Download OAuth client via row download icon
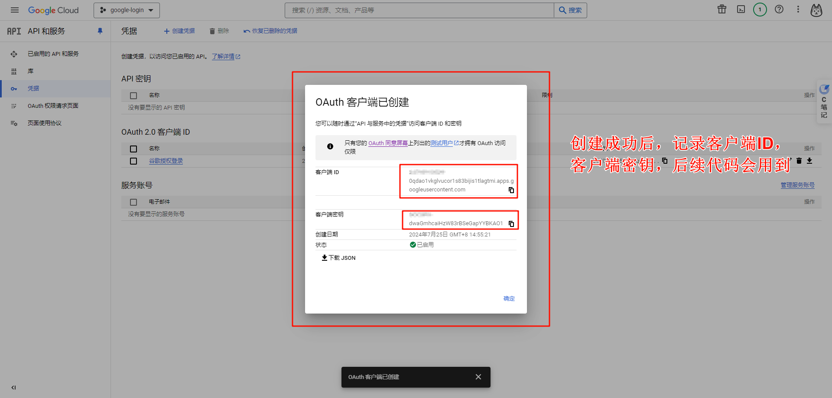Screen dimensions: 832x398 pyautogui.click(x=809, y=161)
